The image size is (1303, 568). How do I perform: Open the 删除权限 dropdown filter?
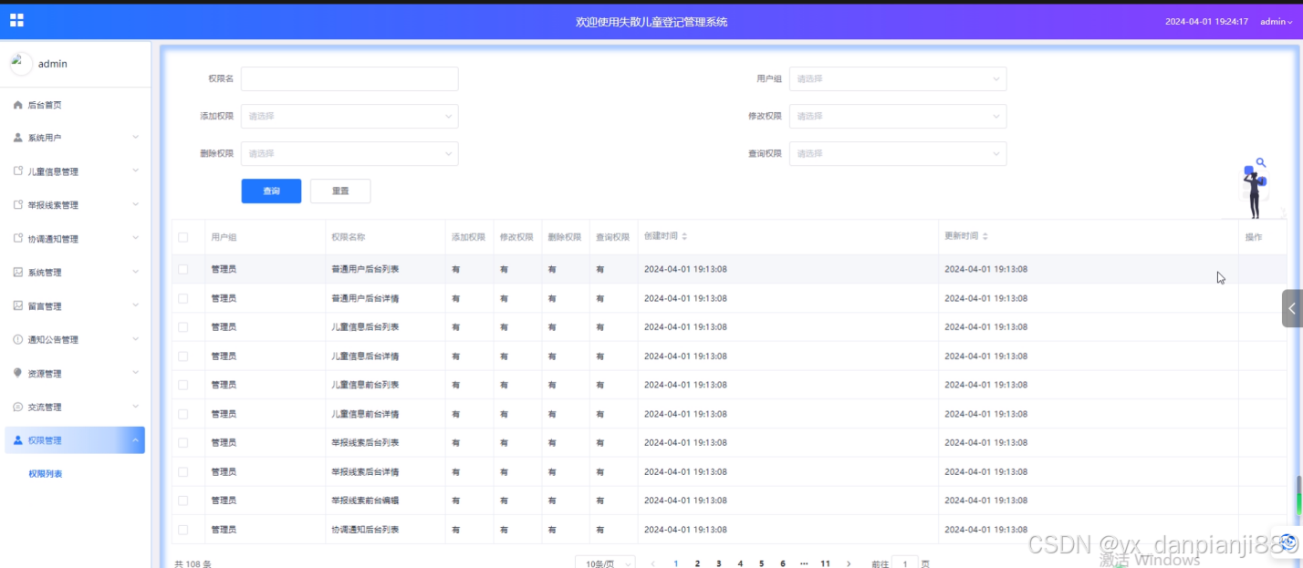[x=349, y=153]
